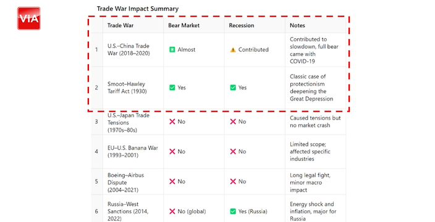Click the green check beside Yes (Russia)
Image resolution: width=435 pixels, height=222 pixels.
point(233,211)
